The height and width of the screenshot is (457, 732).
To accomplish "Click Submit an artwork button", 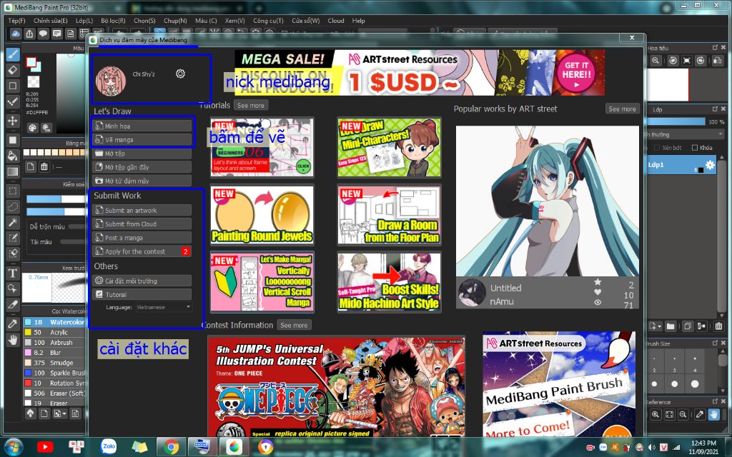I will [x=142, y=211].
